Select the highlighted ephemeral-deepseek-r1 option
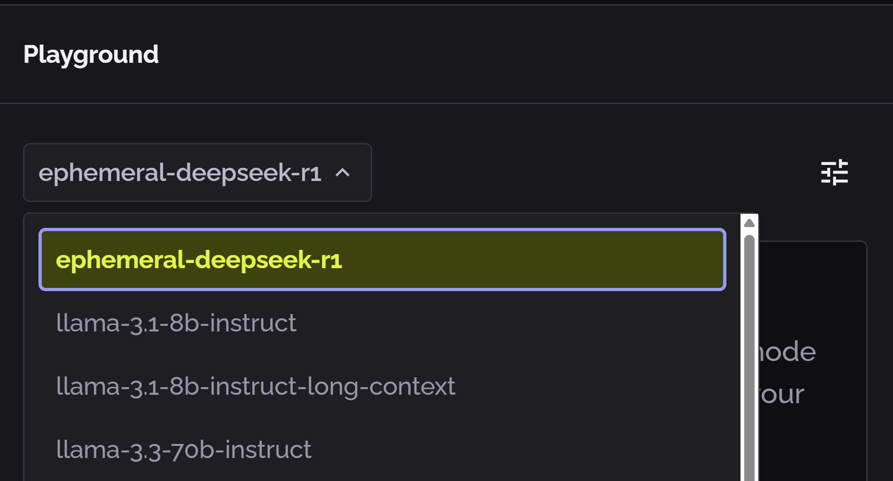The width and height of the screenshot is (893, 481). [200, 260]
